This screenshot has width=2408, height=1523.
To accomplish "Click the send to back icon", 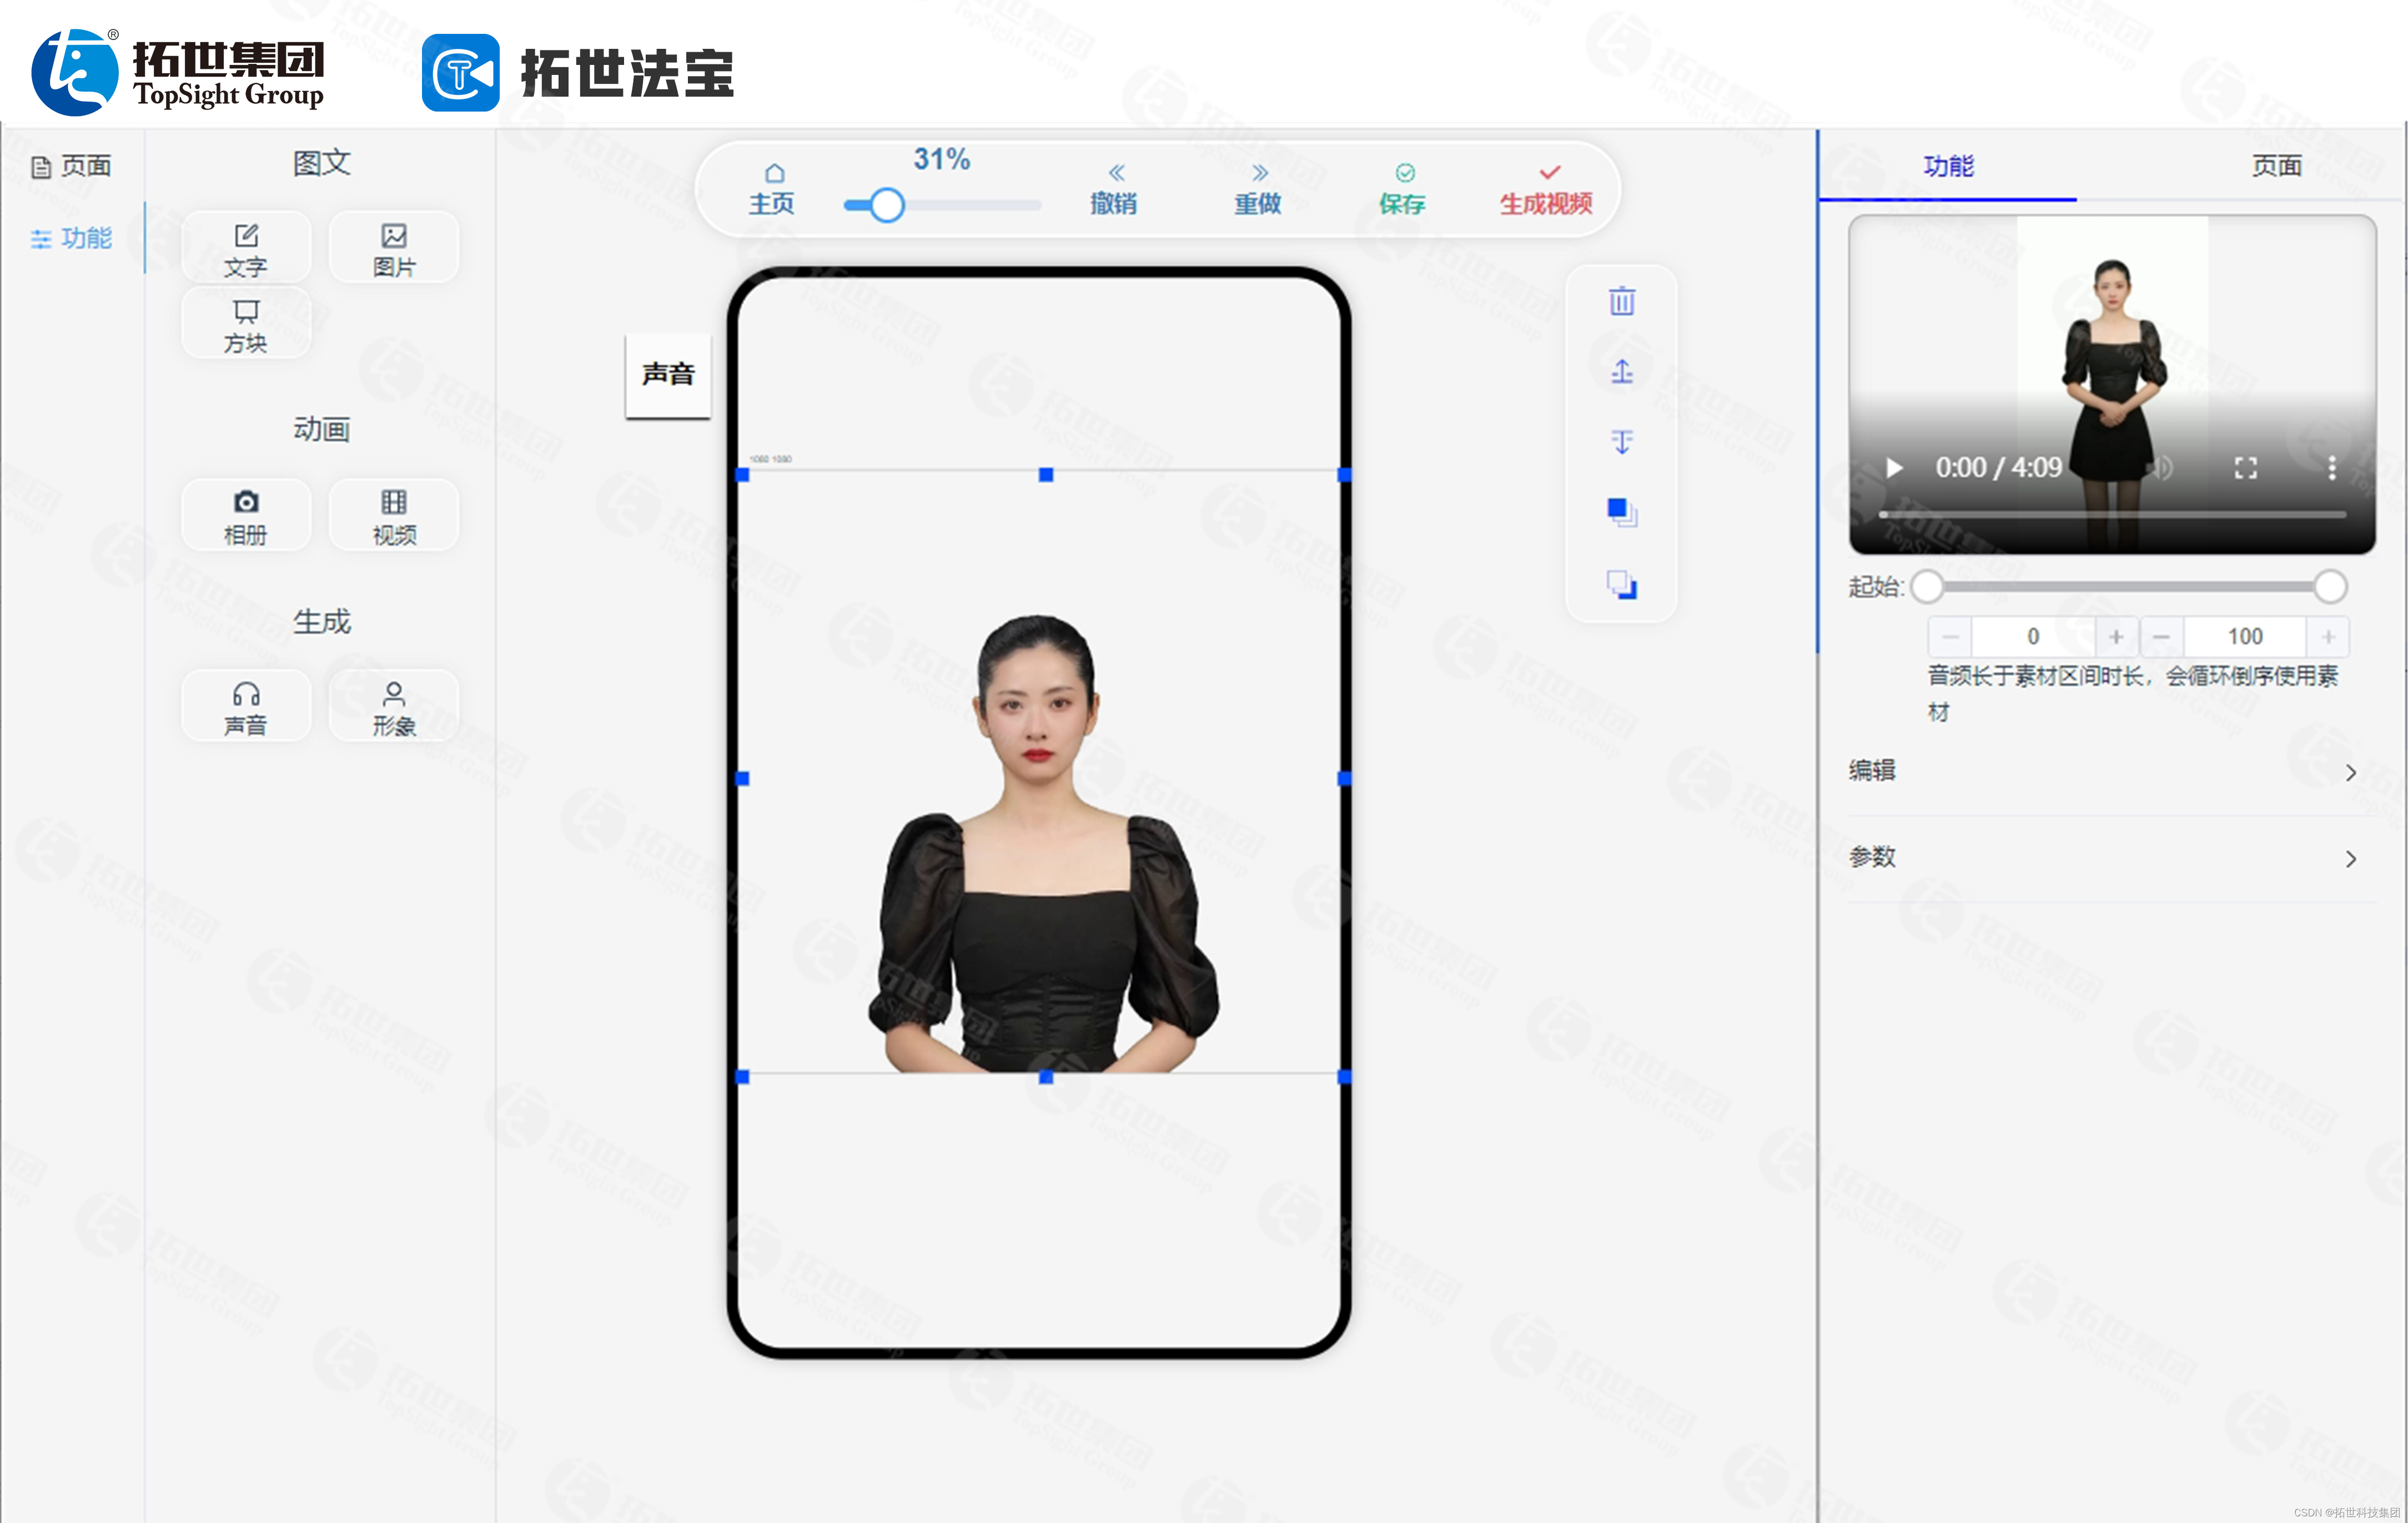I will 1621,584.
